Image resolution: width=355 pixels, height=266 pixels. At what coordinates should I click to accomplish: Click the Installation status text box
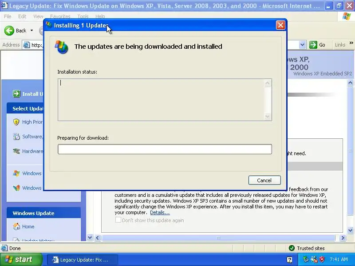[165, 100]
